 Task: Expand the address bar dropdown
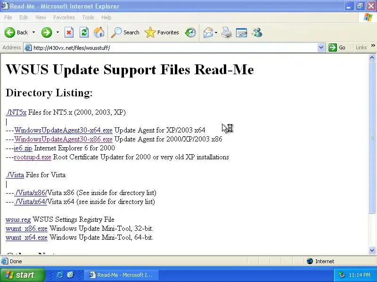(x=321, y=47)
